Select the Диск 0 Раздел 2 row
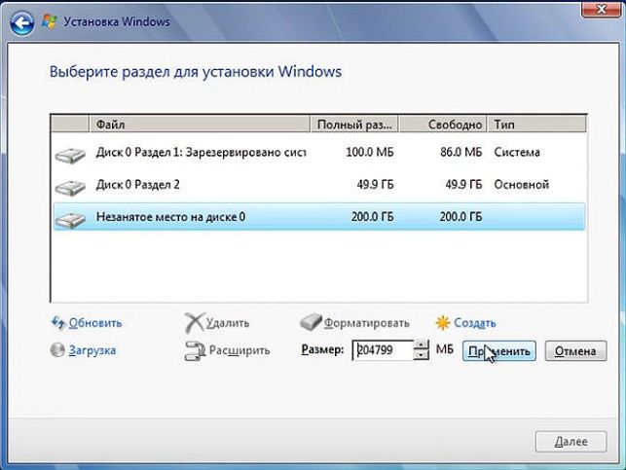Screen dimensions: 626x470 (x=319, y=185)
